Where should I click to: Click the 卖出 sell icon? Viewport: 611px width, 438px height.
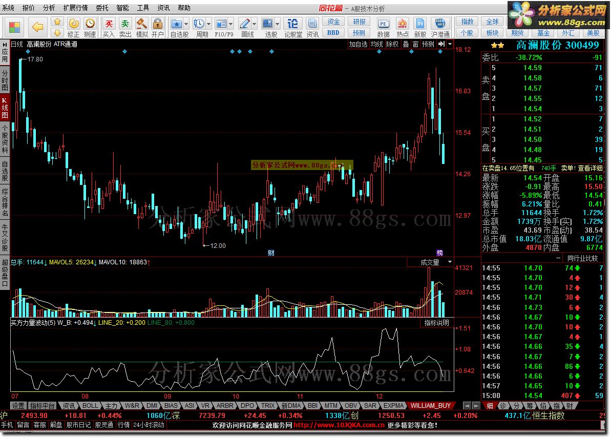click(125, 24)
